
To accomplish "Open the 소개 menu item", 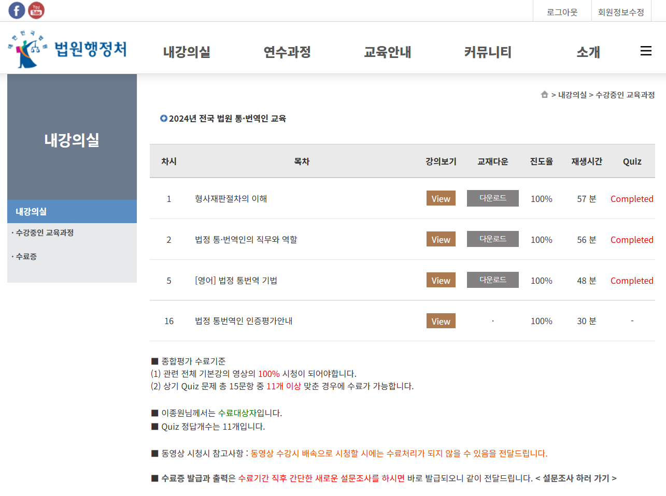I will (x=588, y=52).
